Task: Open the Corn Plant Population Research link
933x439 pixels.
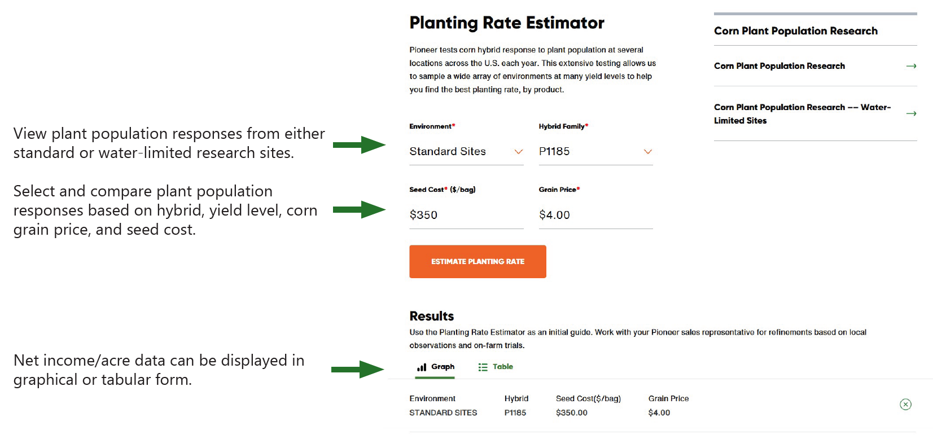Action: coord(779,66)
